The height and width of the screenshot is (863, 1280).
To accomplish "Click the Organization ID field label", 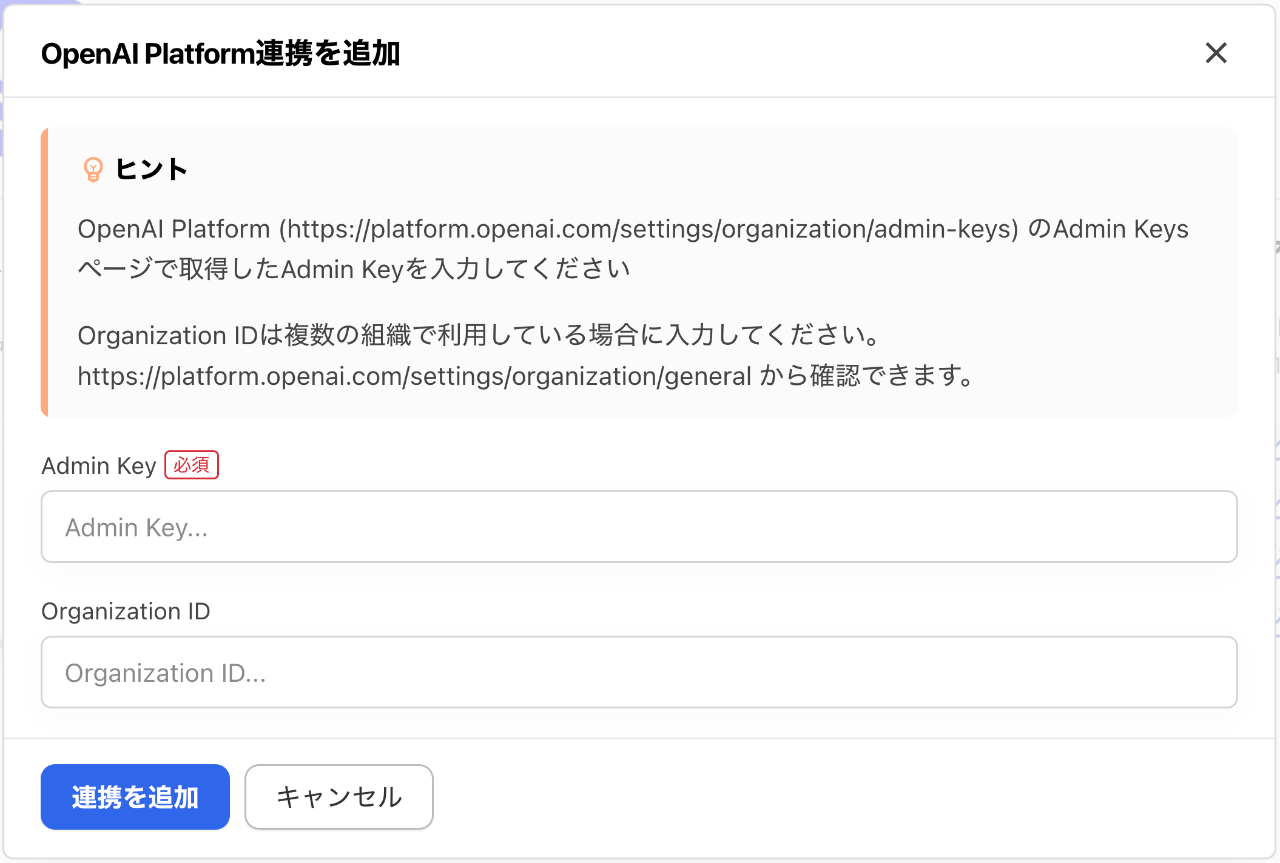I will tap(126, 611).
